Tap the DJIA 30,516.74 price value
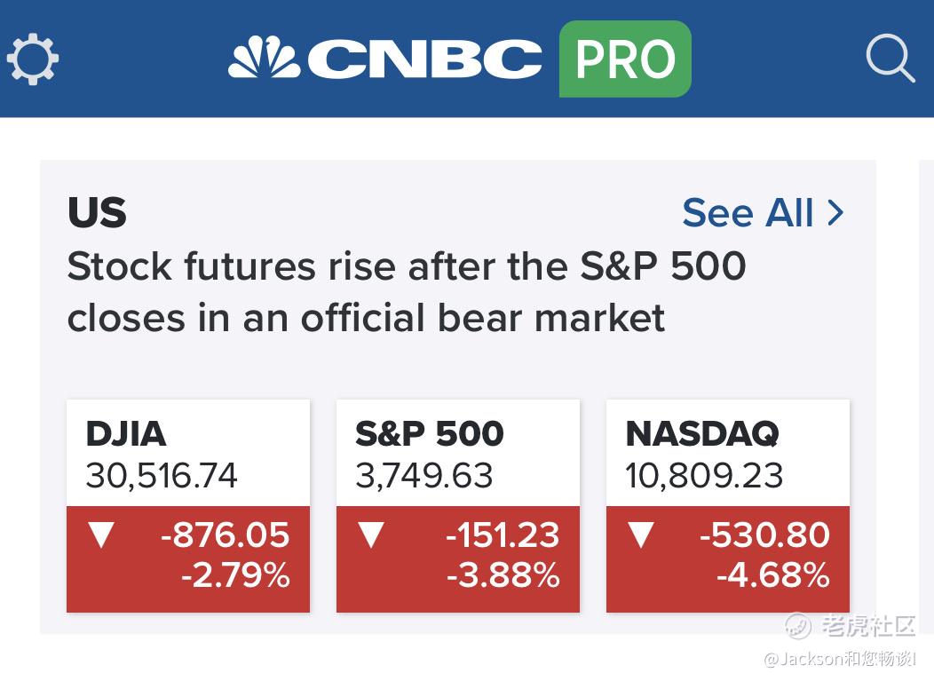Viewport: 934px width, 681px height. tap(162, 475)
